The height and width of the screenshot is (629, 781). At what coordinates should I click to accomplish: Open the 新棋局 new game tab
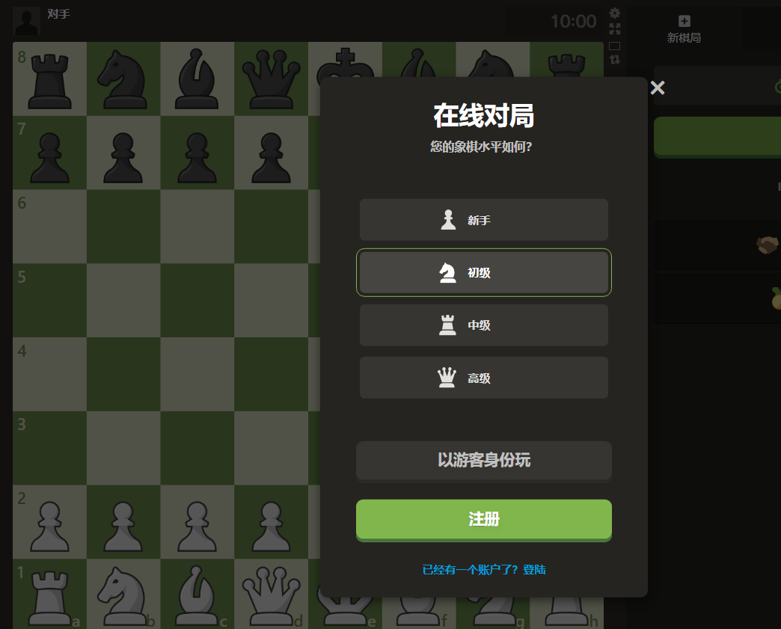[684, 29]
